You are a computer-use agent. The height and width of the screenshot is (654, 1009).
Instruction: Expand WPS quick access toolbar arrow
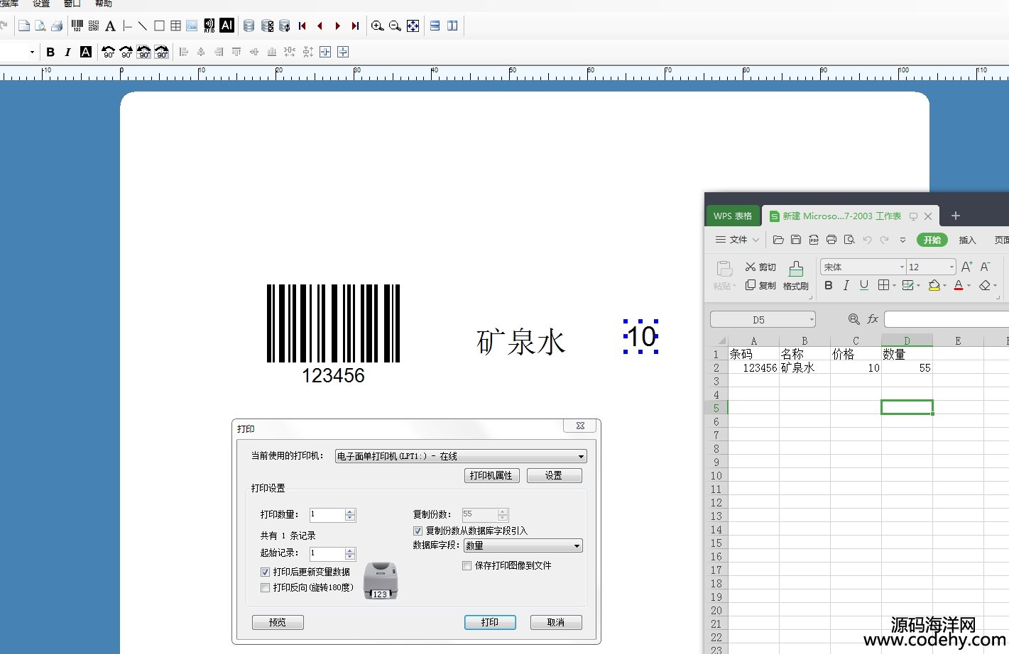coord(902,240)
